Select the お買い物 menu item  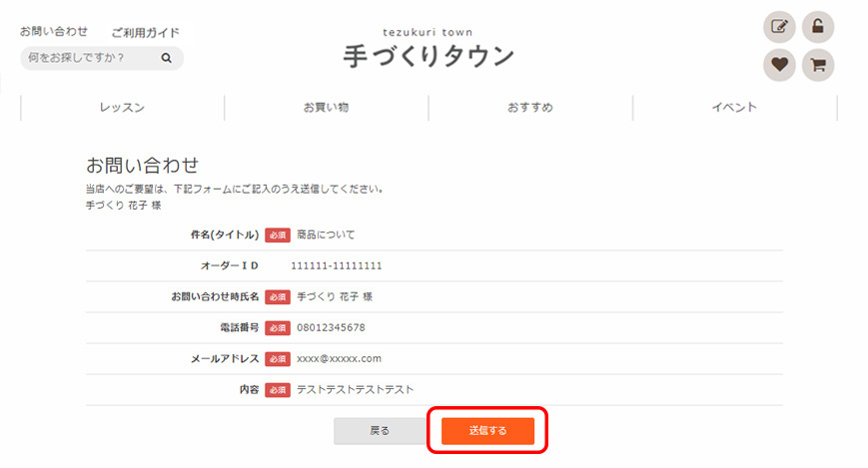[x=327, y=108]
